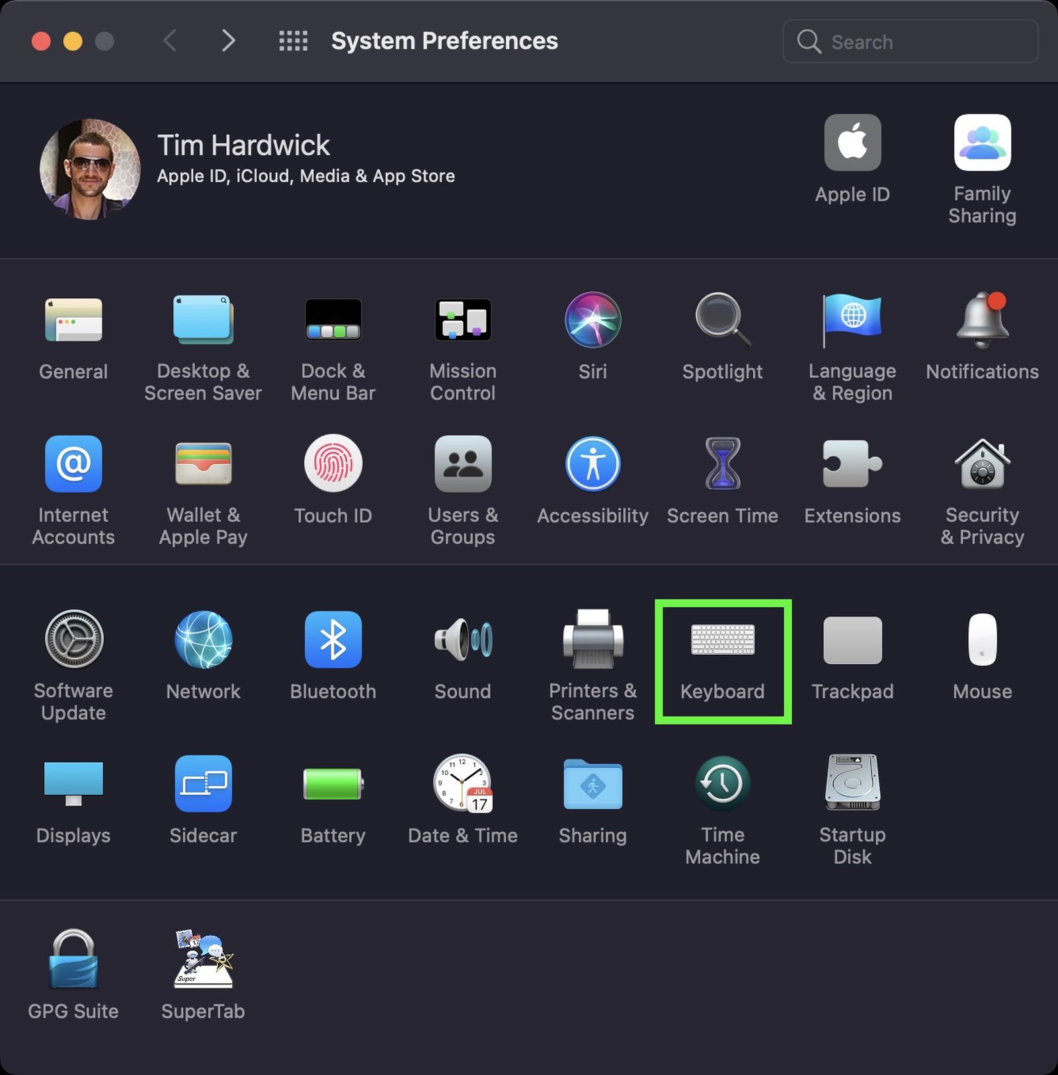1058x1075 pixels.
Task: Click inside the Search field
Action: 909,41
